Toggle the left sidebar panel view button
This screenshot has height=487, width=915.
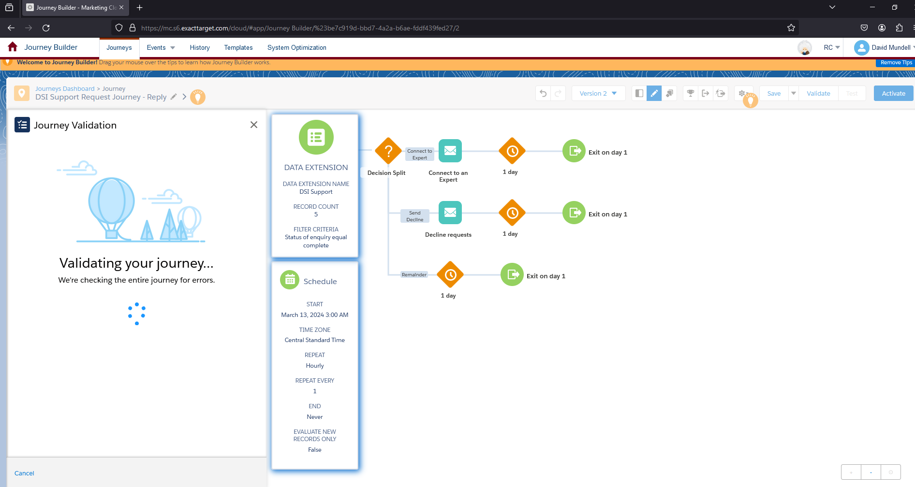[x=639, y=94]
